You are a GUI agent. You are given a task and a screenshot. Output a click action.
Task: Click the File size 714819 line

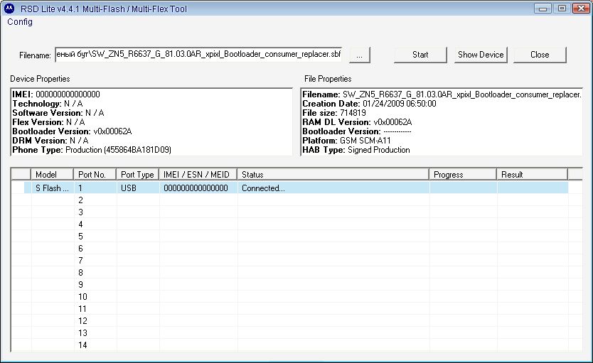pos(334,113)
